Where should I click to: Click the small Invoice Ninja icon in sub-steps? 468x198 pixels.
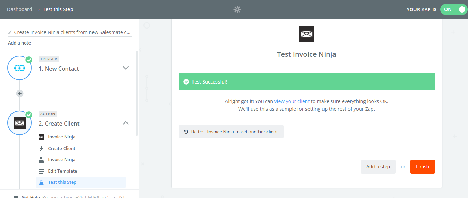[41, 137]
